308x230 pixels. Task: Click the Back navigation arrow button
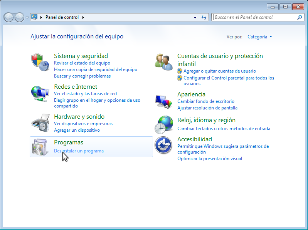(8, 17)
